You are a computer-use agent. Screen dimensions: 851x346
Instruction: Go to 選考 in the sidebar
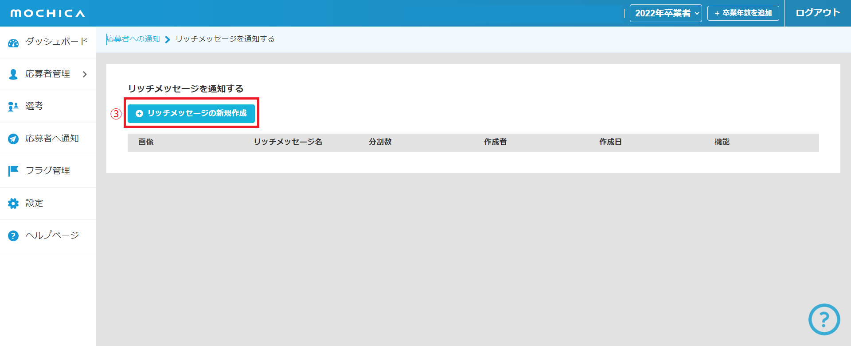[x=34, y=106]
